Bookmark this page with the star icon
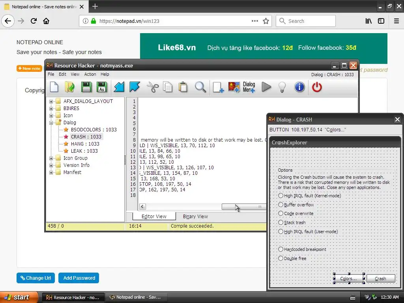 266,21
